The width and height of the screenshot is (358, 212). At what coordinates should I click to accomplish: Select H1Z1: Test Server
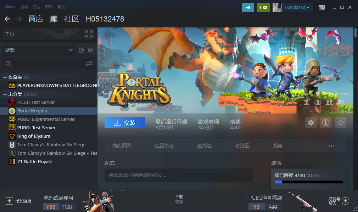pos(49,102)
